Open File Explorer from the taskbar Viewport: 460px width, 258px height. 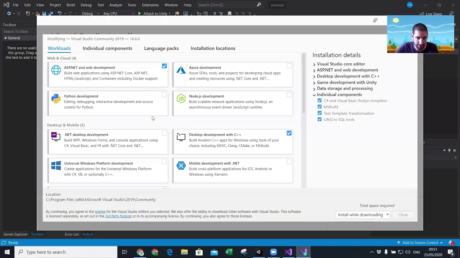pyautogui.click(x=184, y=252)
